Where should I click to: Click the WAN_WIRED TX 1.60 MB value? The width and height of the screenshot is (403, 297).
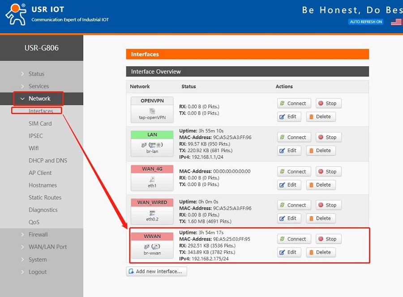click(210, 221)
